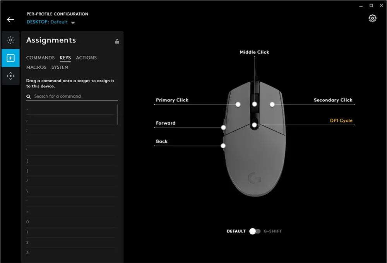Minimize the G HUB window

[x=361, y=6]
